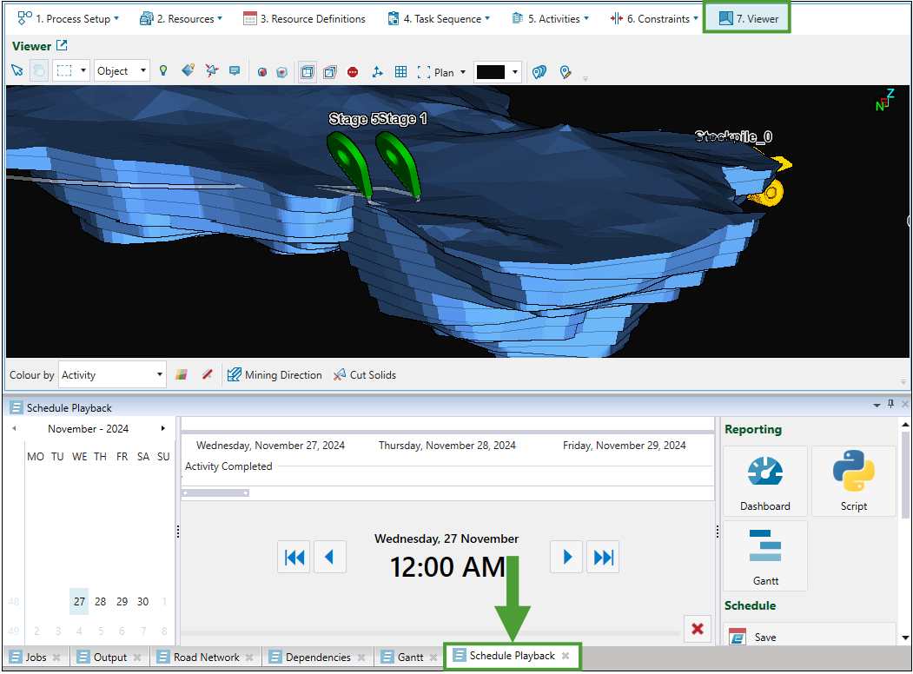Click the red stop sign icon
The height and width of the screenshot is (674, 913).
(x=353, y=72)
